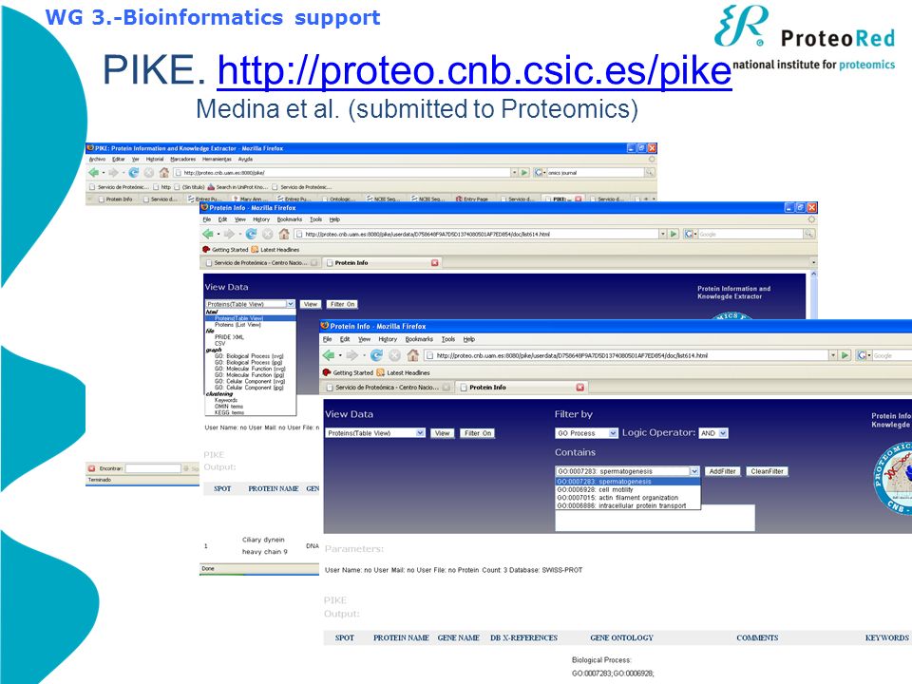Click Filter On button in front window
Screen dimensions: 912x684
[478, 433]
